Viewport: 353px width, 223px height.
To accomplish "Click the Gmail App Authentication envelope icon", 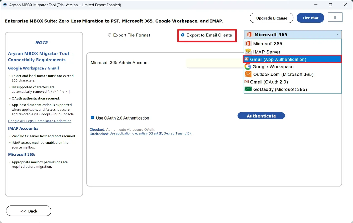I will tap(247, 59).
